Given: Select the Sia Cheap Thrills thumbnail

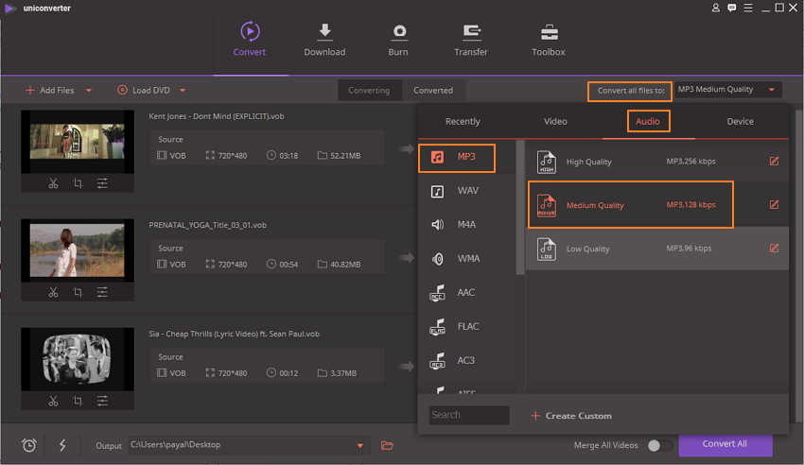Looking at the screenshot, I should pyautogui.click(x=77, y=359).
